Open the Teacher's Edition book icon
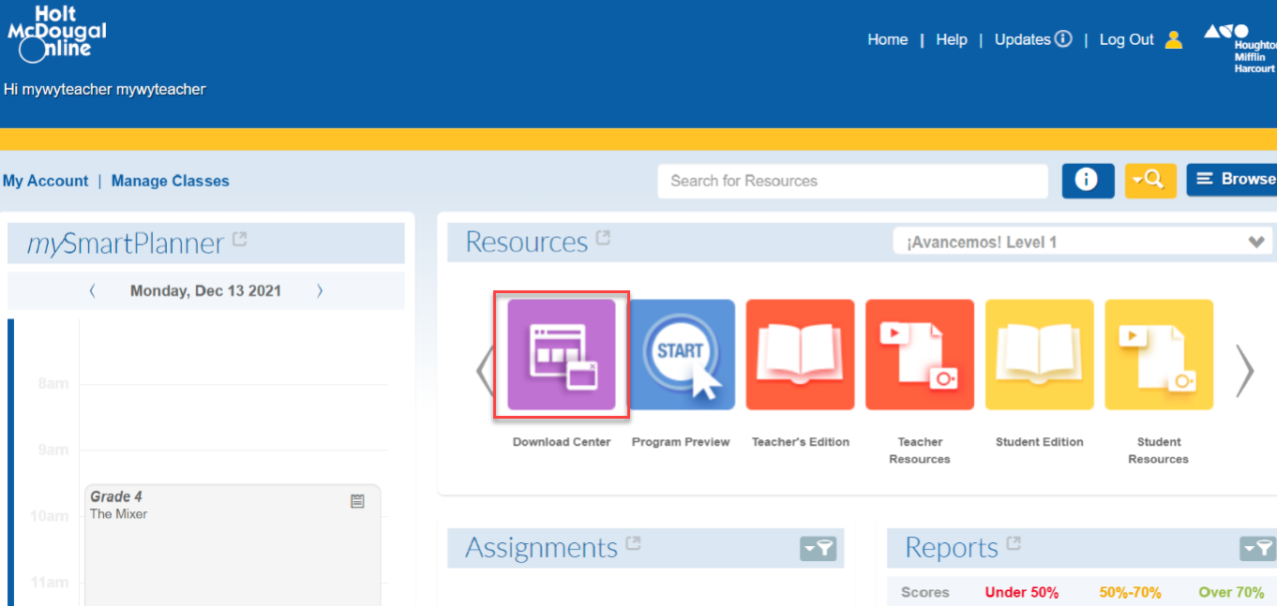Viewport: 1277px width, 606px height. (800, 354)
